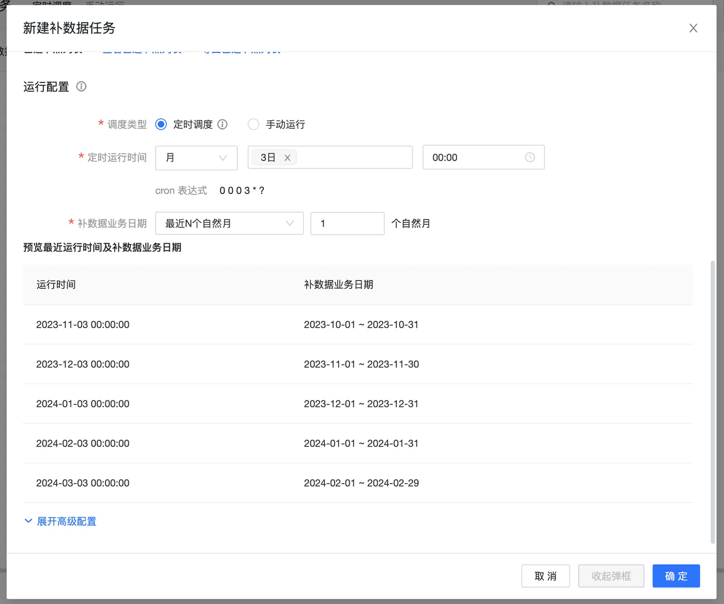Expand 展开高级配置 section
Screen dimensions: 724x604
pyautogui.click(x=61, y=521)
